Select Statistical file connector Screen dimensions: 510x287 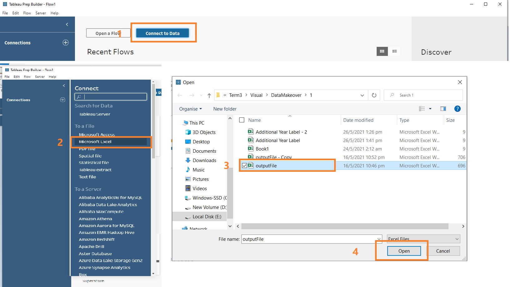[x=94, y=163]
